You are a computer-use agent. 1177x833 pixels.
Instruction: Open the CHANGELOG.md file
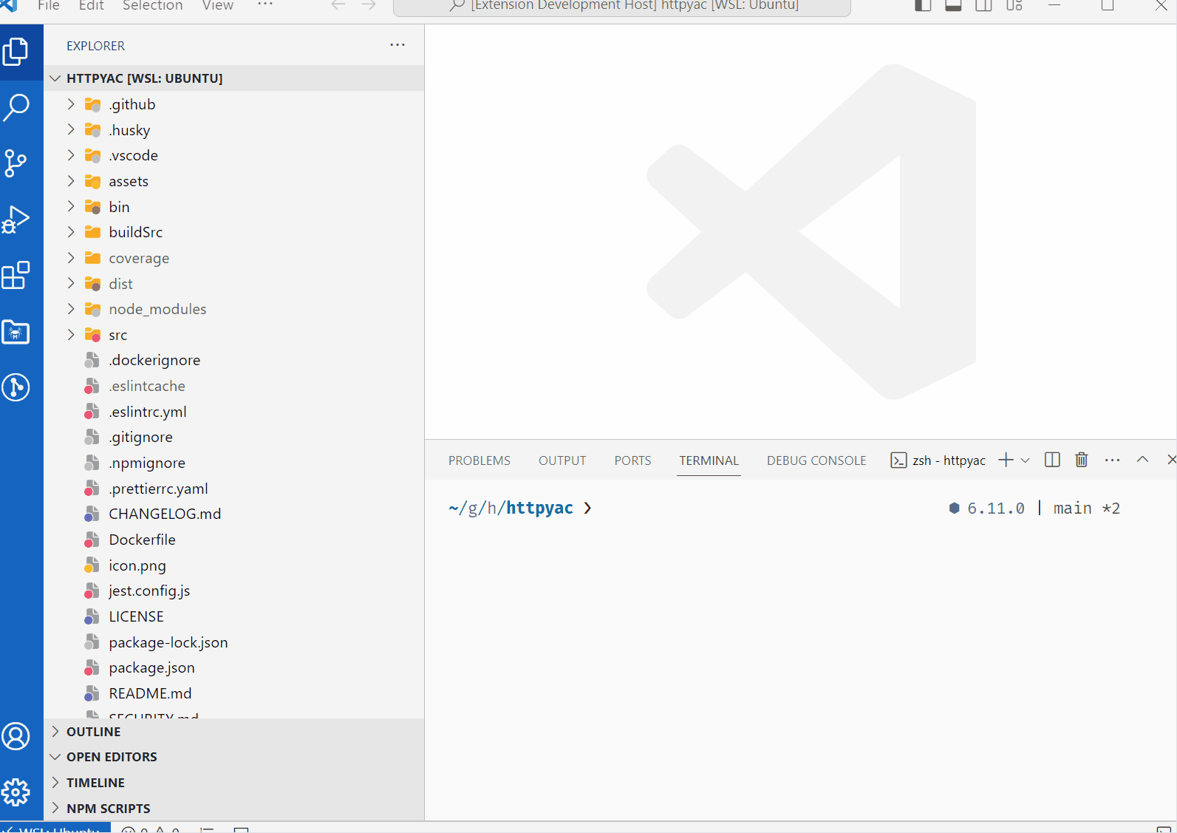(234, 514)
